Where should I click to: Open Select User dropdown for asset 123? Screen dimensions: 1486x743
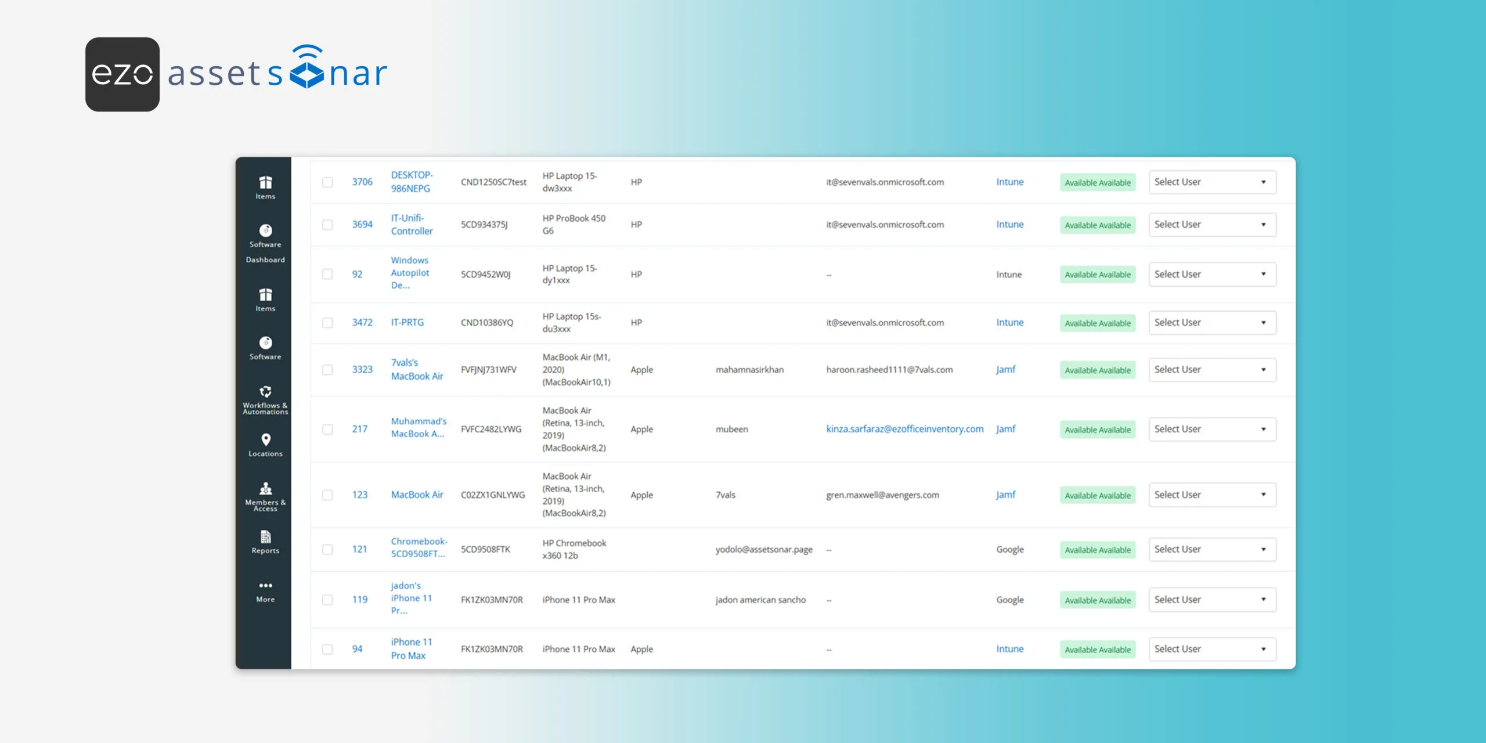coord(1212,495)
